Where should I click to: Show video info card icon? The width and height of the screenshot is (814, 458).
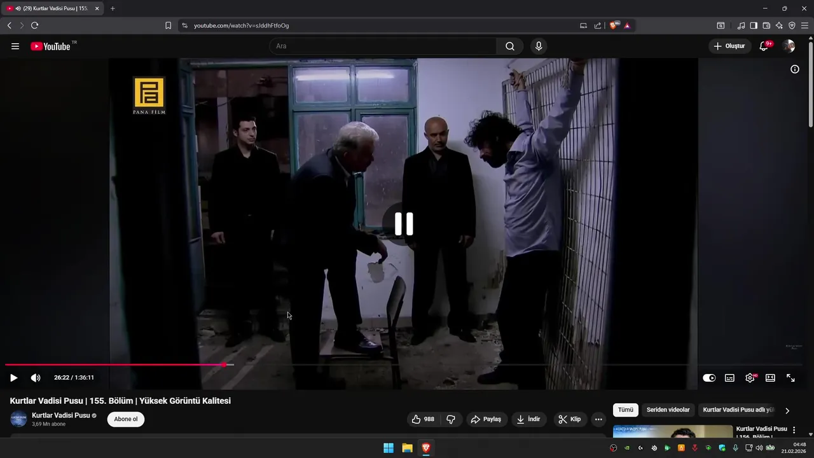795,69
